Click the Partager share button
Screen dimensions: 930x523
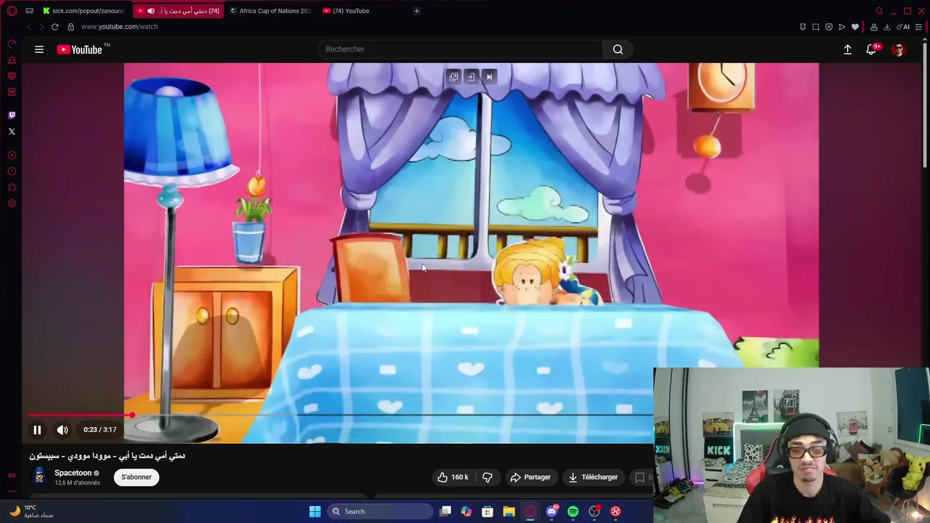point(530,477)
